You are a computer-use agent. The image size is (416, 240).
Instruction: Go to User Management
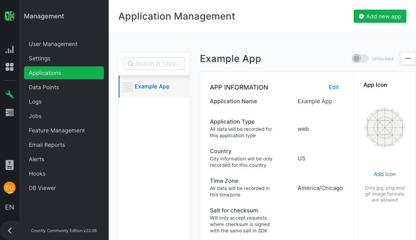tap(53, 44)
